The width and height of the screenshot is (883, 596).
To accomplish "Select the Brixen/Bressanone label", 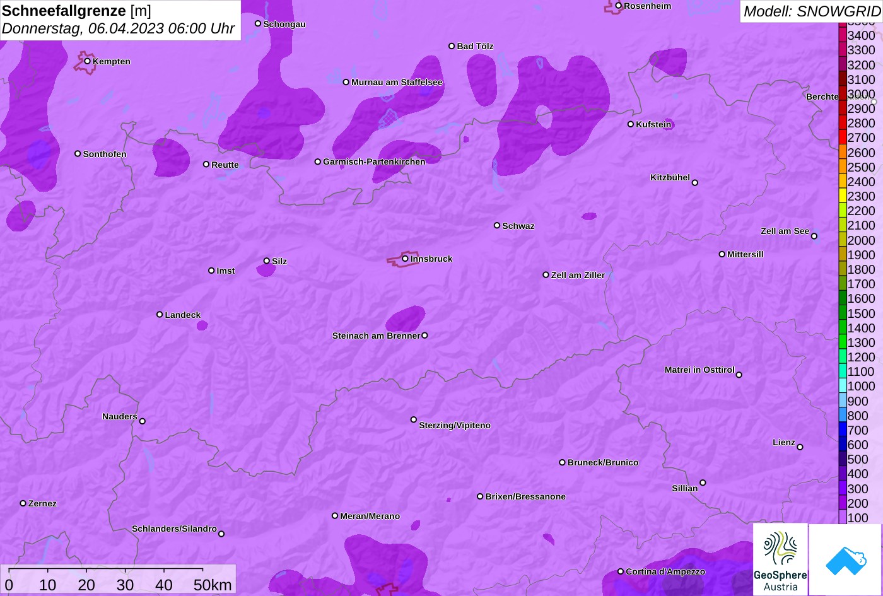I will (x=525, y=496).
